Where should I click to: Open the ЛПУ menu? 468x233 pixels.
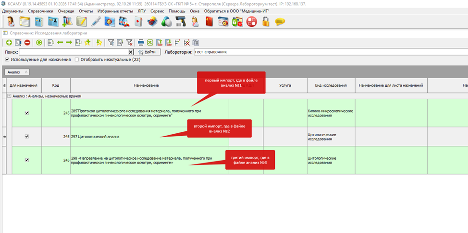[142, 11]
